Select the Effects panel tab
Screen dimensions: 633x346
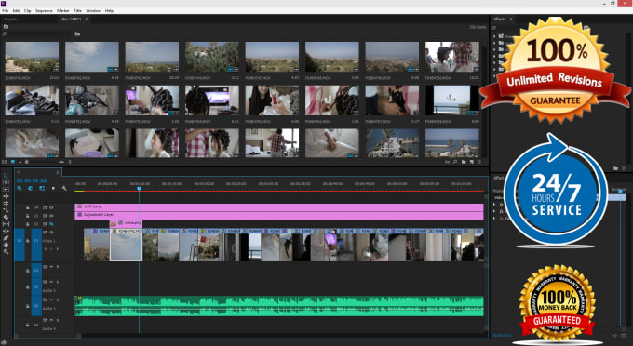point(500,19)
